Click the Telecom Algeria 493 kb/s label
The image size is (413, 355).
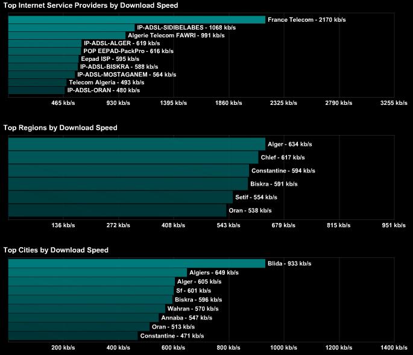(107, 83)
